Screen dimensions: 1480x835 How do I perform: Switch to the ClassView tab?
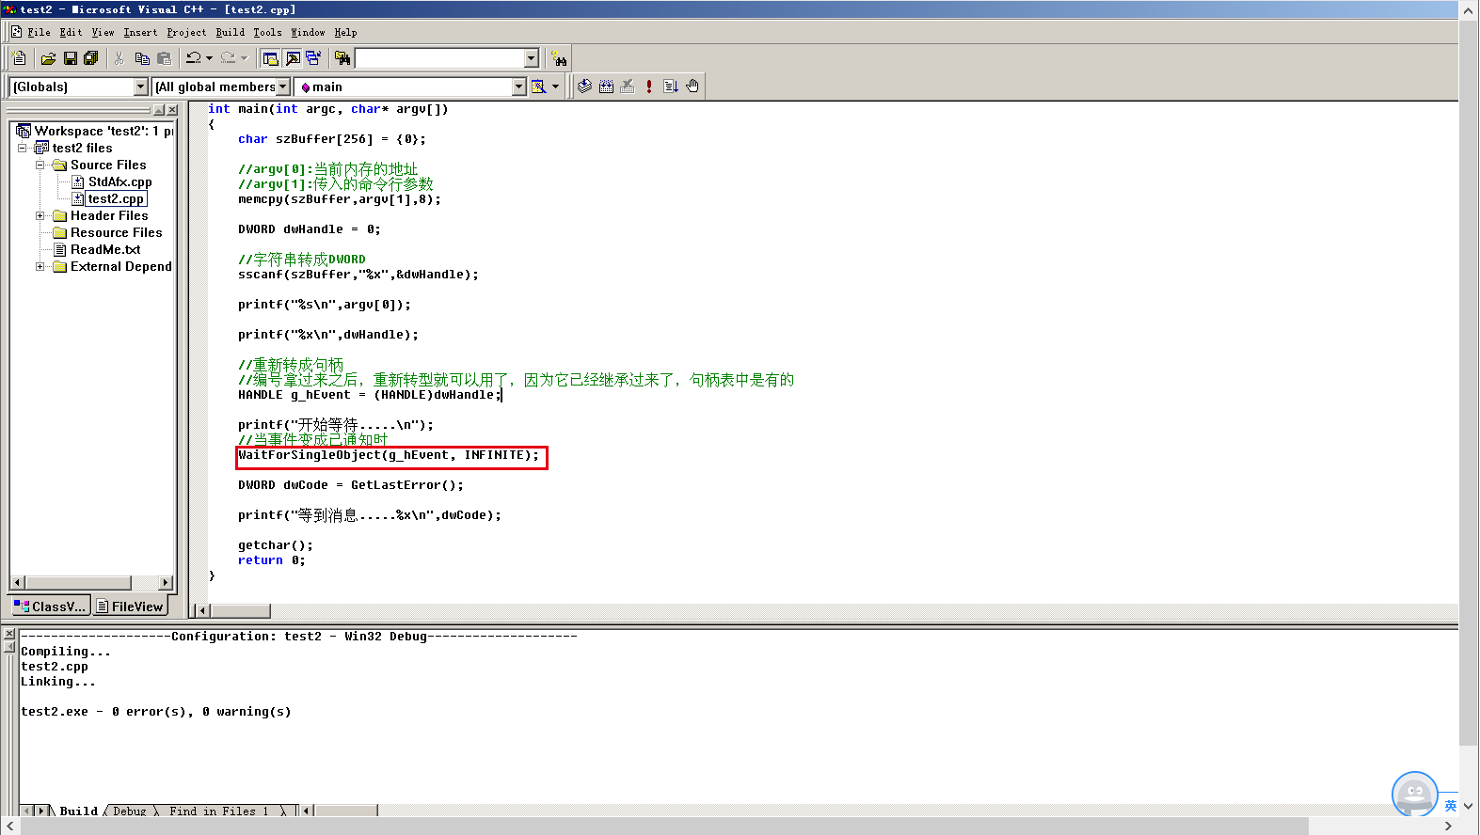pyautogui.click(x=50, y=607)
